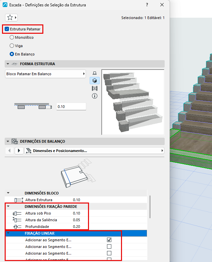Click the Altura Estrutura icon
Screen dimensions: 212x262
coord(19,200)
